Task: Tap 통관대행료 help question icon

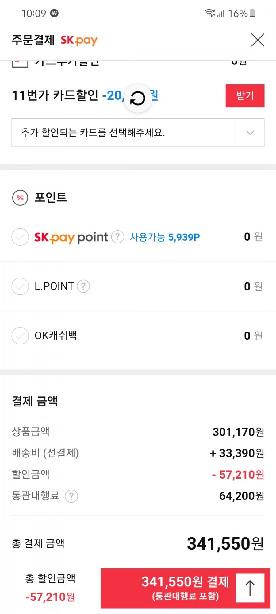Action: coord(71,496)
